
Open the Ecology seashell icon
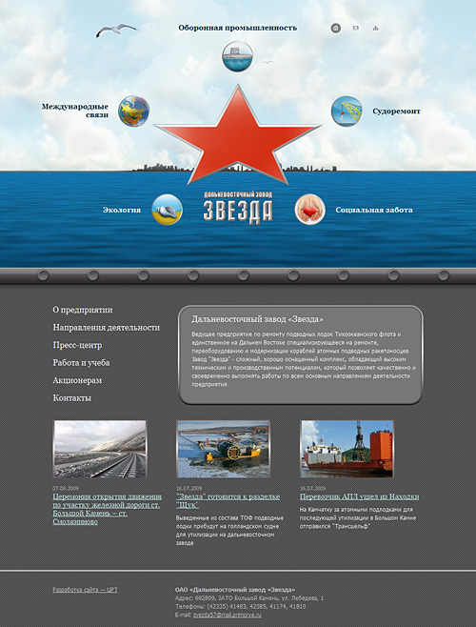(168, 210)
